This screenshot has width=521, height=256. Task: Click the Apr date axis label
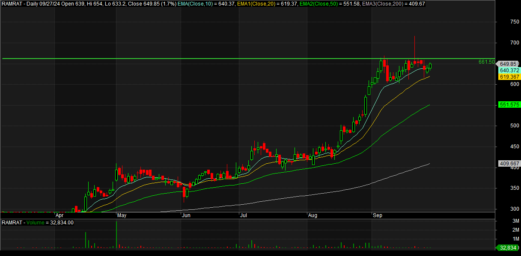[60, 215]
